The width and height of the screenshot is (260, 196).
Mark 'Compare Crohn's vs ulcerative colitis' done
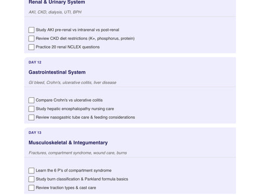31,100
